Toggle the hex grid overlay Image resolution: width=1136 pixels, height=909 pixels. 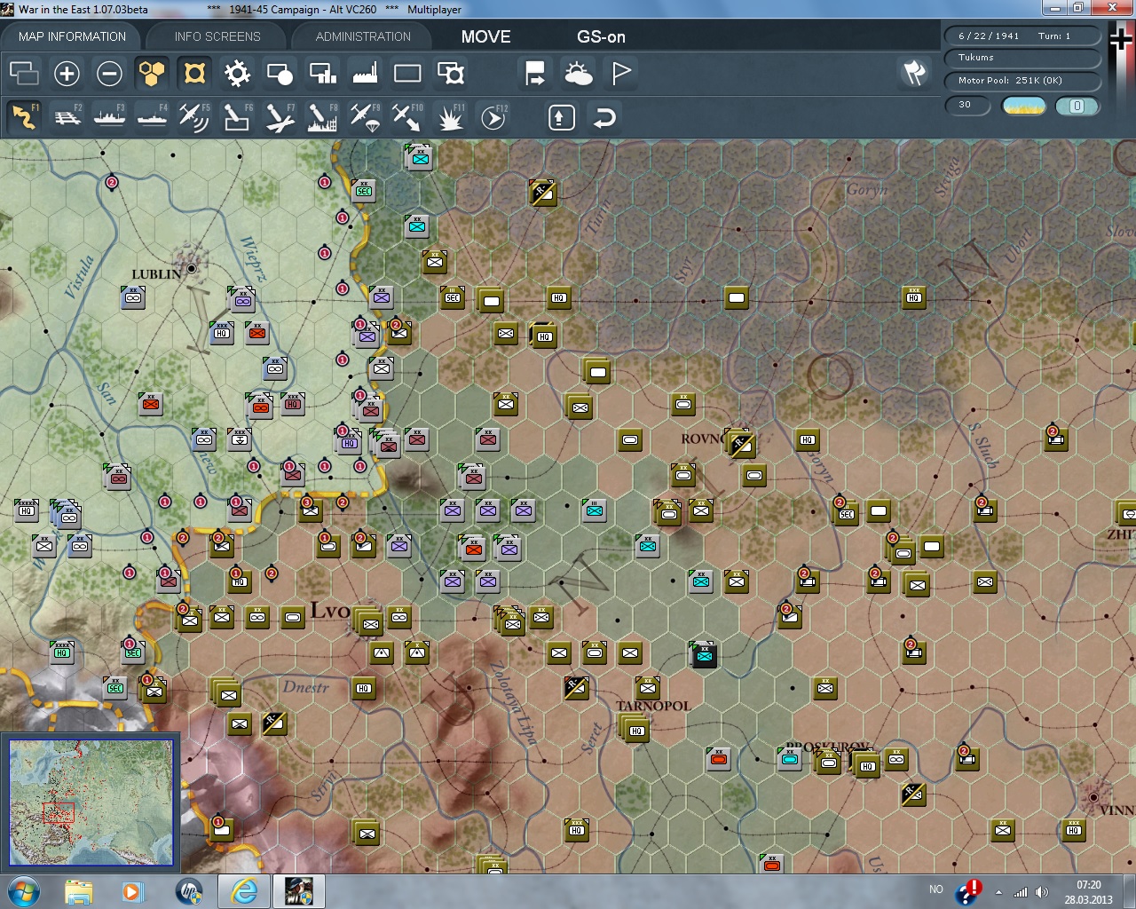pos(152,73)
